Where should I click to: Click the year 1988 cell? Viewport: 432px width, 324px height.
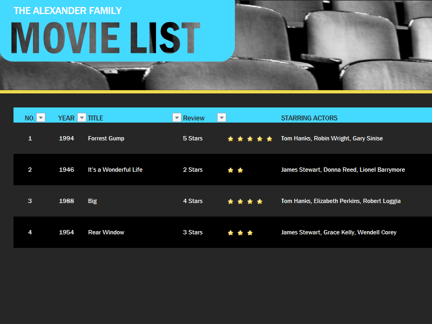tap(66, 201)
